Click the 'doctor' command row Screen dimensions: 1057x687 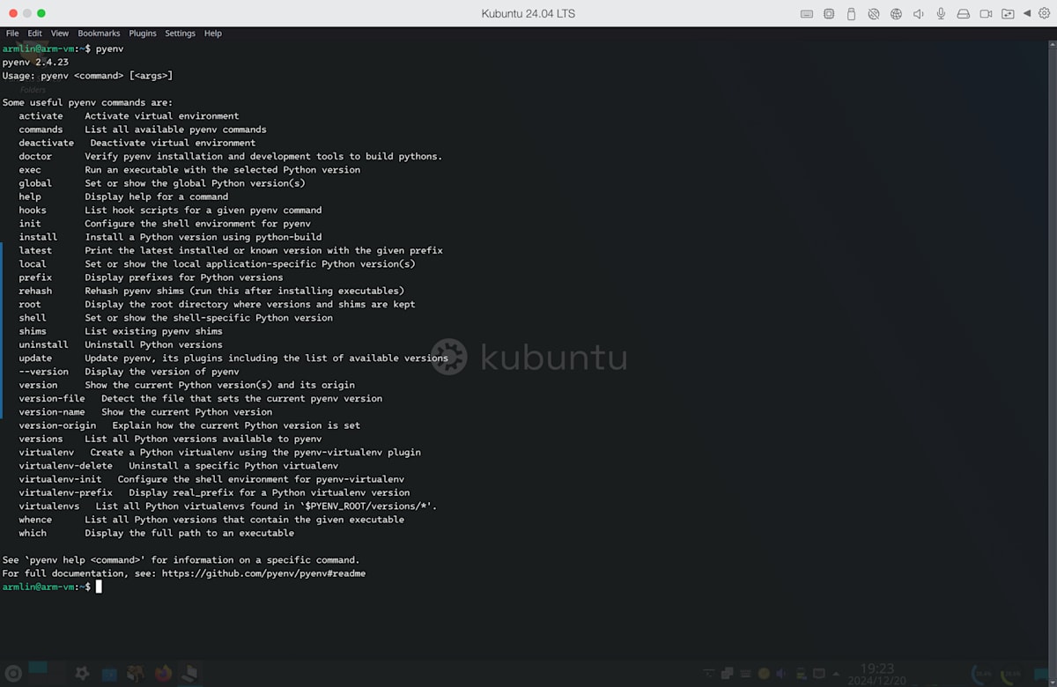point(231,157)
